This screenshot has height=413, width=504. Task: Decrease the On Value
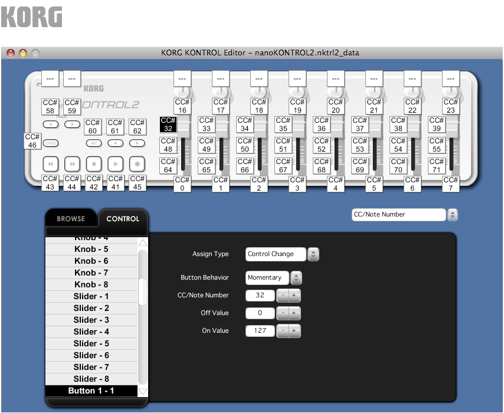(x=283, y=331)
